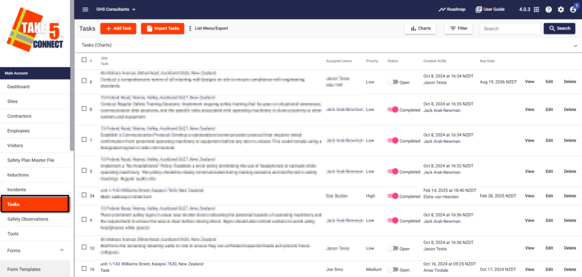Open the User Guide
582x277 pixels.
coord(490,9)
